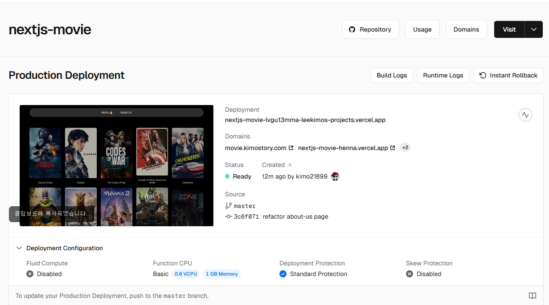Screen dimensions: 549x305
Task: Expand the Visit button dropdown arrow
Action: [x=534, y=29]
